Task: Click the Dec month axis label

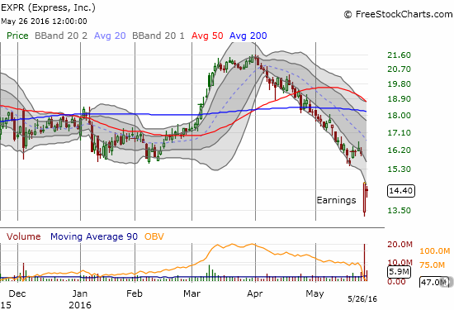Action: pos(17,293)
